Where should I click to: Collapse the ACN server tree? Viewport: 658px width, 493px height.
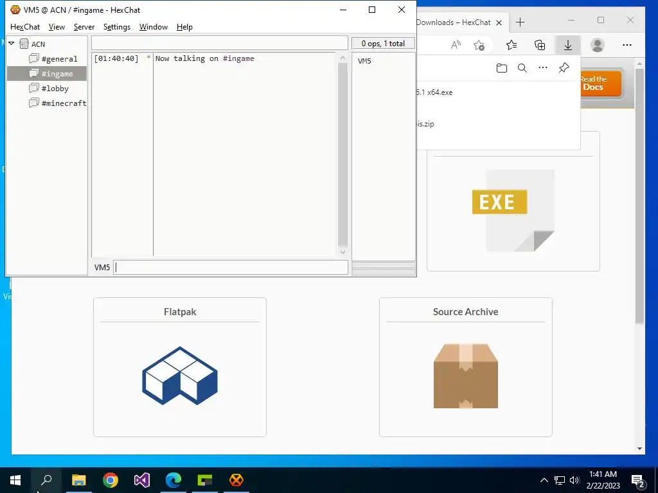(12, 44)
